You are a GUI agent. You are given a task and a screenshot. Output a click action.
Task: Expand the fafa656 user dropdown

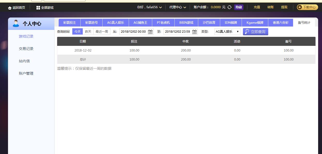coord(160,7)
